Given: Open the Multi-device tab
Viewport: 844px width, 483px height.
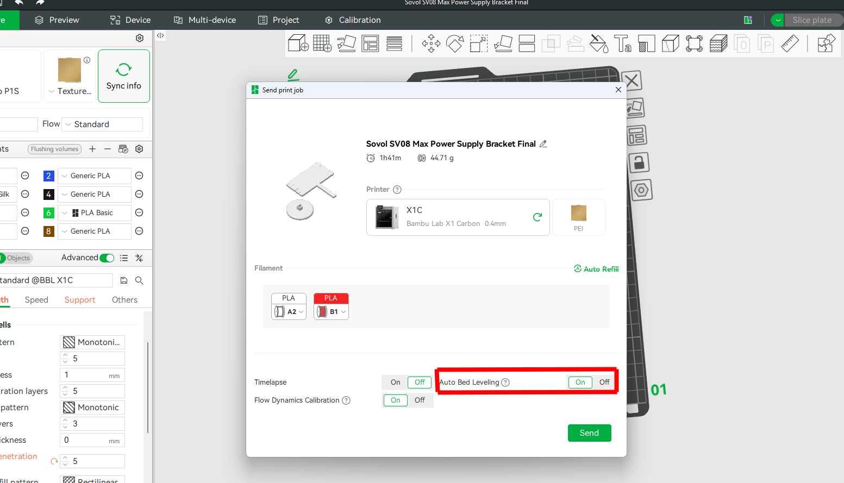Looking at the screenshot, I should pyautogui.click(x=205, y=20).
